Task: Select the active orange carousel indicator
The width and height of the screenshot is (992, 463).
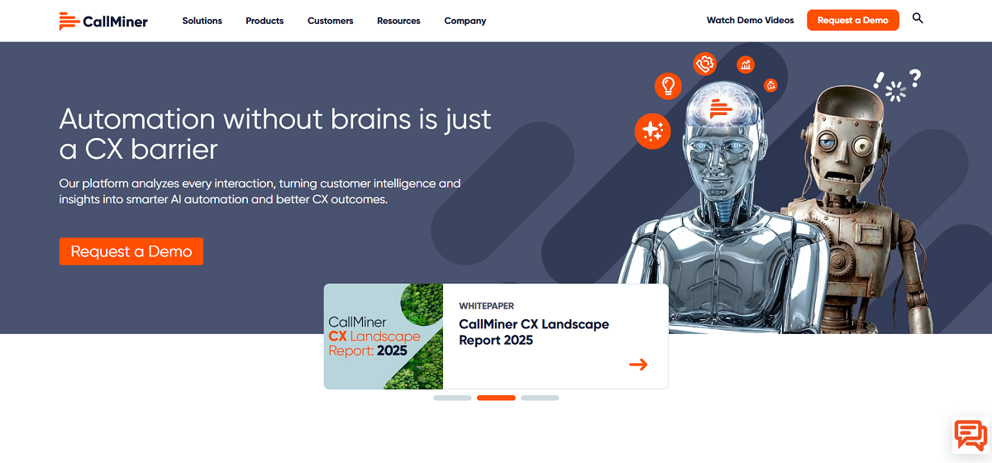Action: pyautogui.click(x=496, y=398)
